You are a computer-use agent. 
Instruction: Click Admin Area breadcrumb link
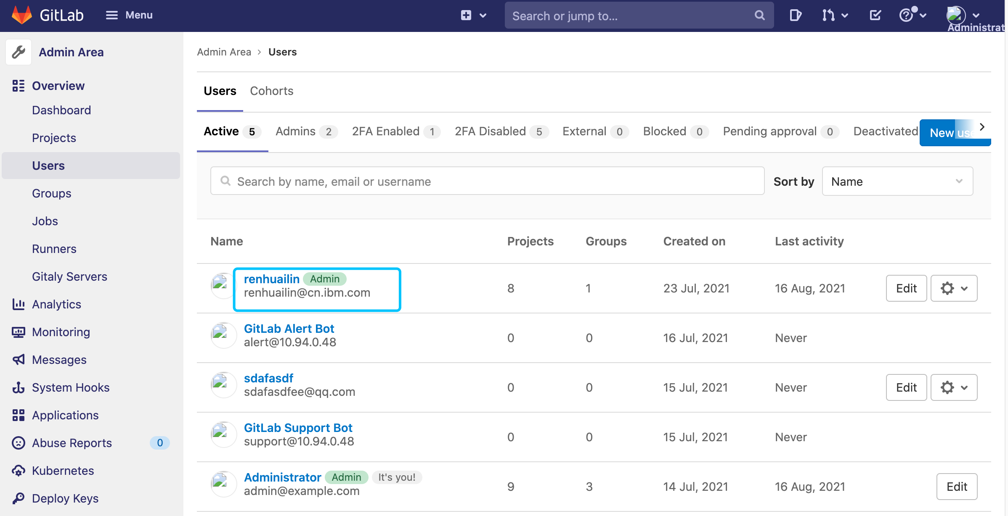tap(224, 52)
